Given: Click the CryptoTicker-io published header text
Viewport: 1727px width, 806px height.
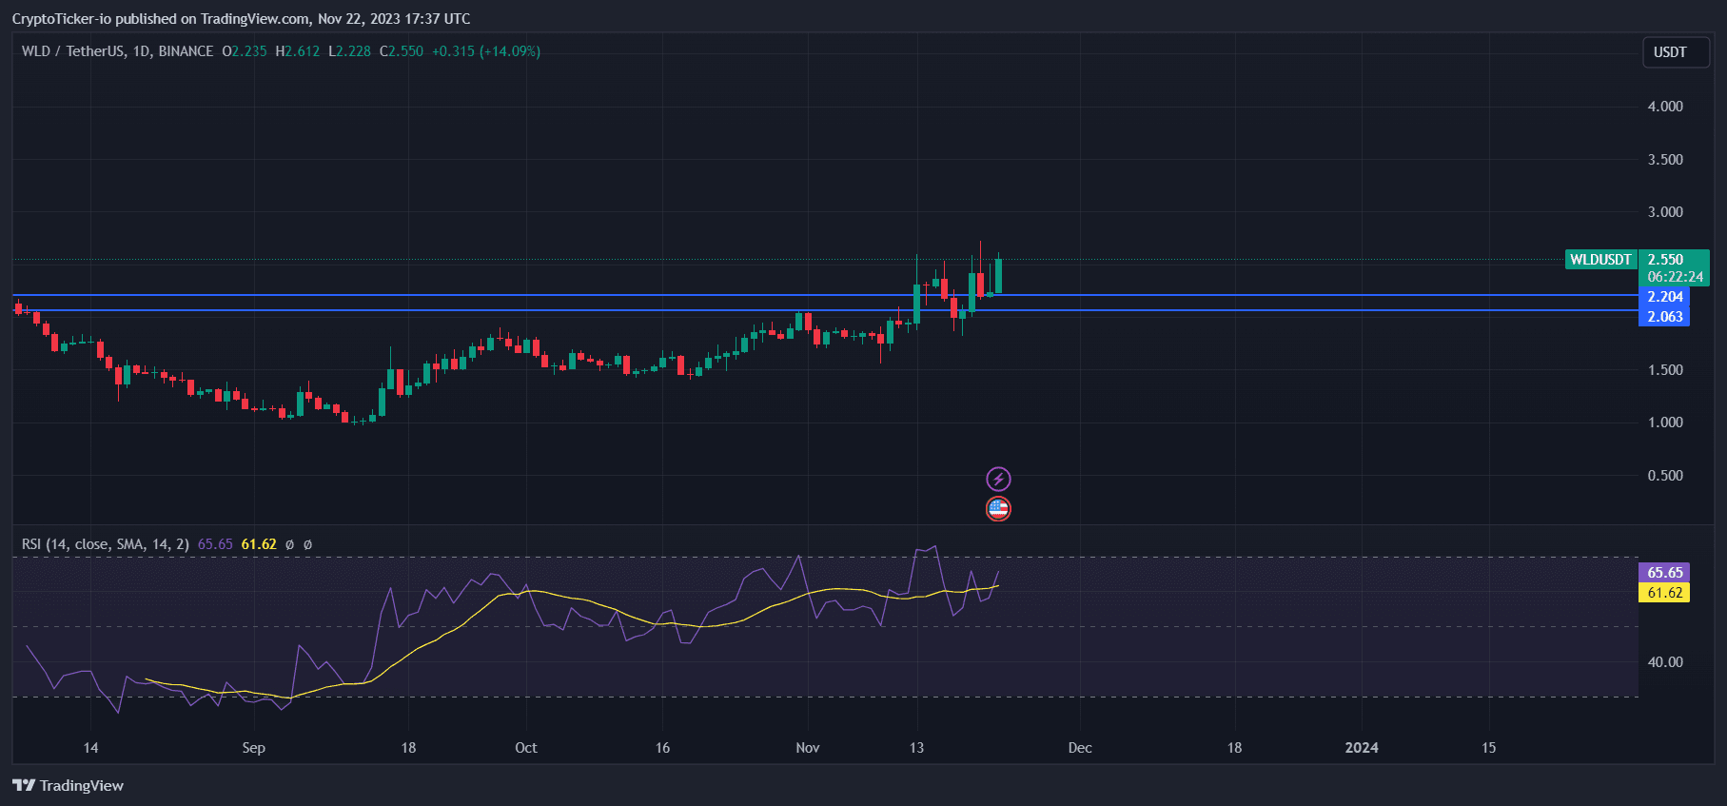Looking at the screenshot, I should click(241, 19).
